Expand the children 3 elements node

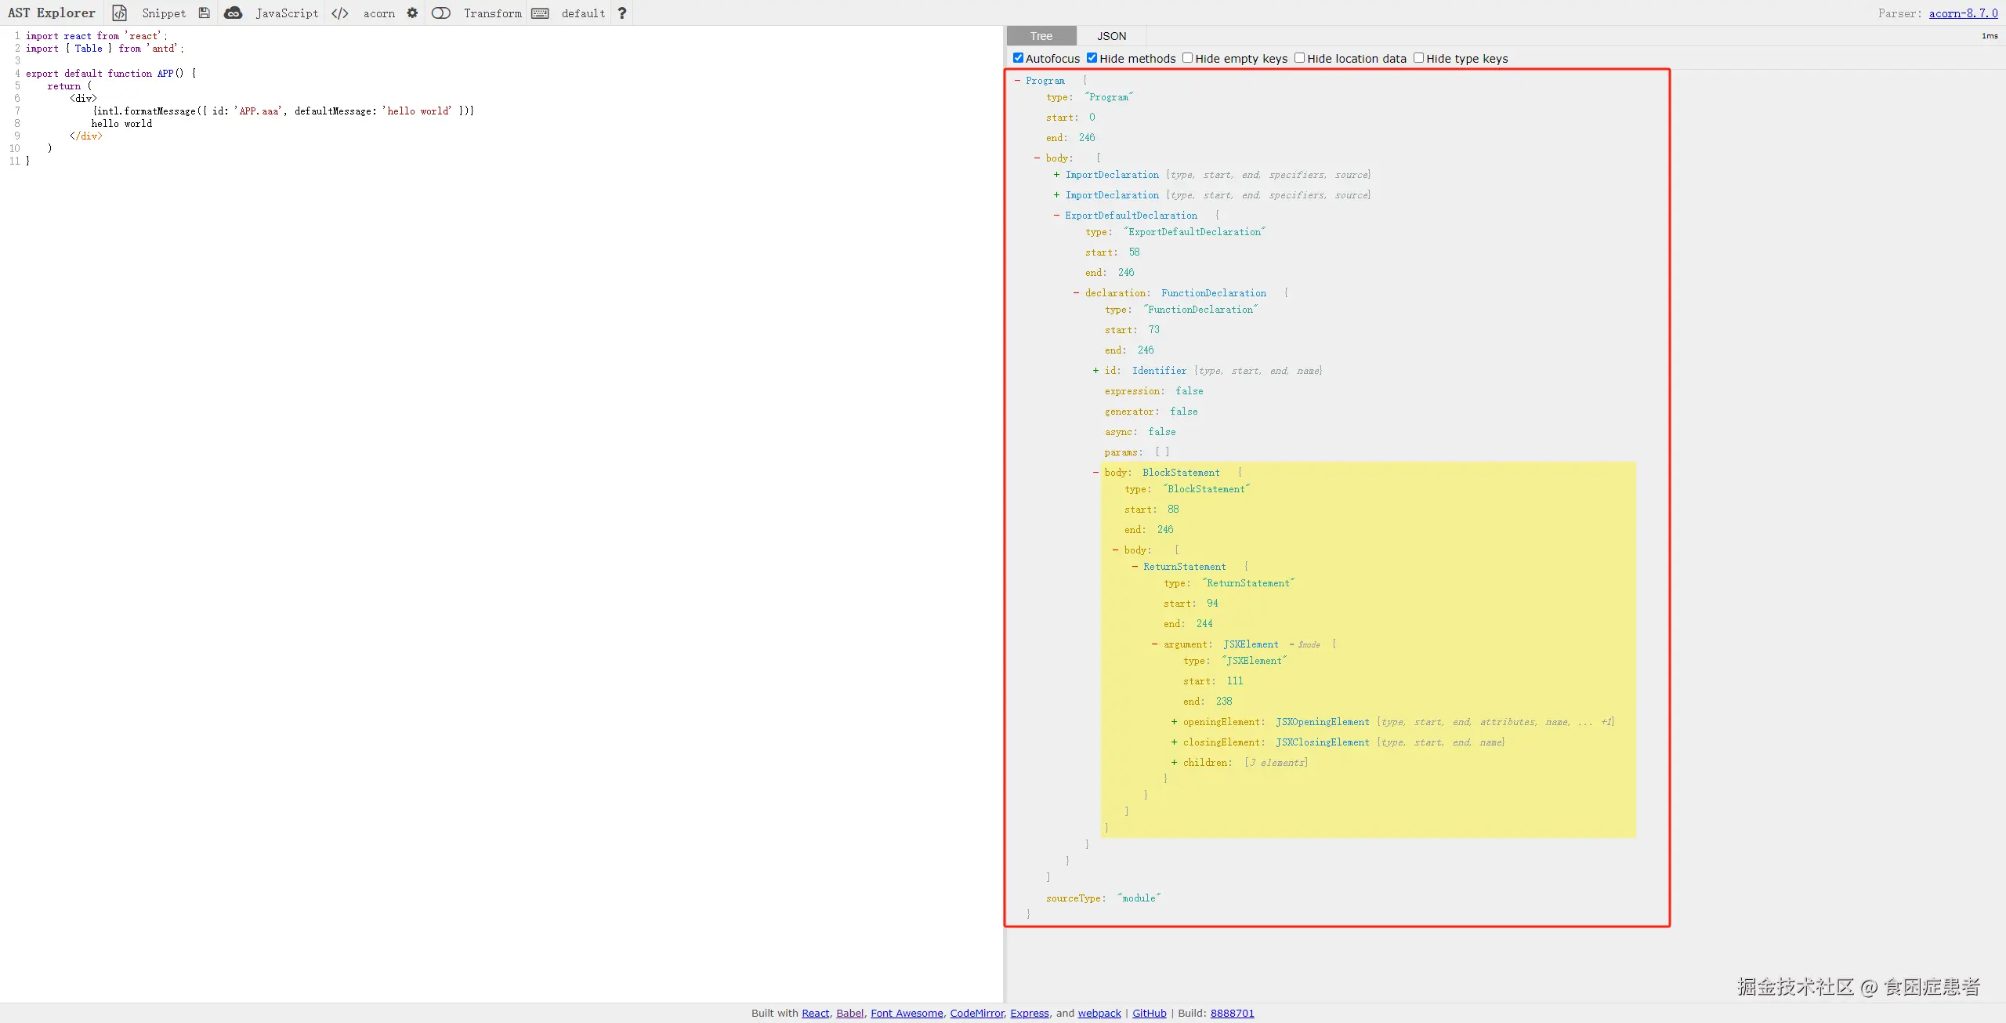click(x=1174, y=763)
